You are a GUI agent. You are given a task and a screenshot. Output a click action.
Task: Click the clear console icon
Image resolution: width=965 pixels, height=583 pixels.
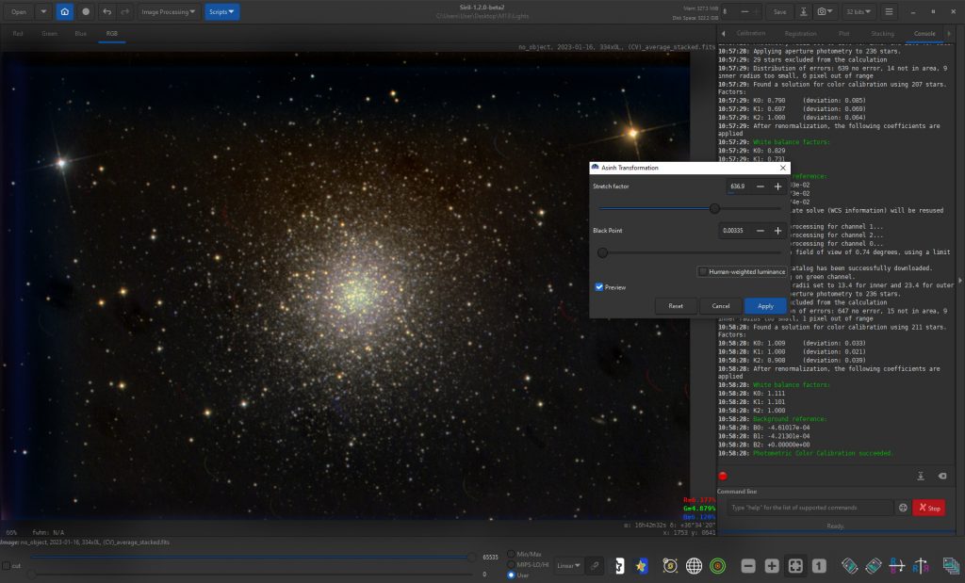[x=942, y=476]
